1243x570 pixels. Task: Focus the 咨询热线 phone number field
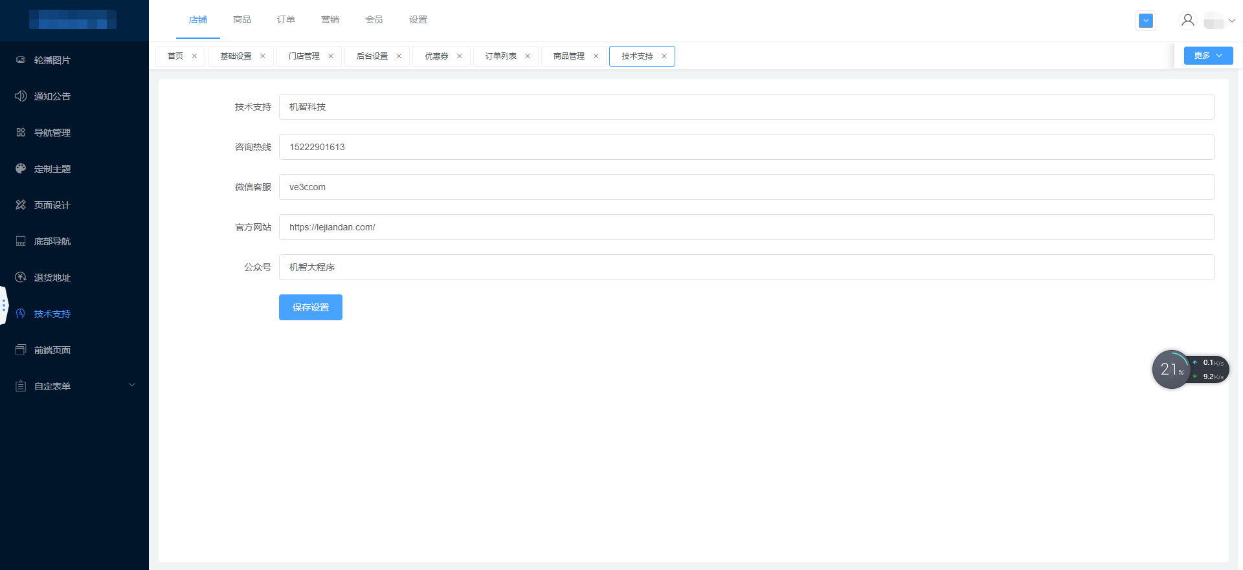(x=746, y=147)
